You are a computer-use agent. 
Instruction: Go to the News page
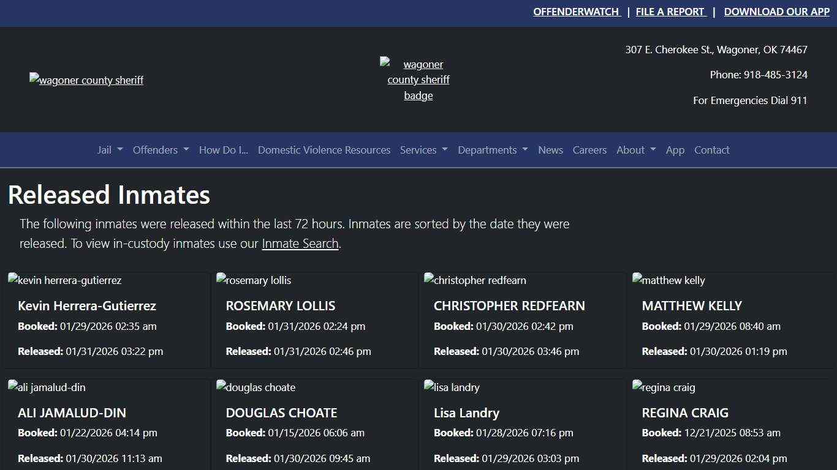550,150
